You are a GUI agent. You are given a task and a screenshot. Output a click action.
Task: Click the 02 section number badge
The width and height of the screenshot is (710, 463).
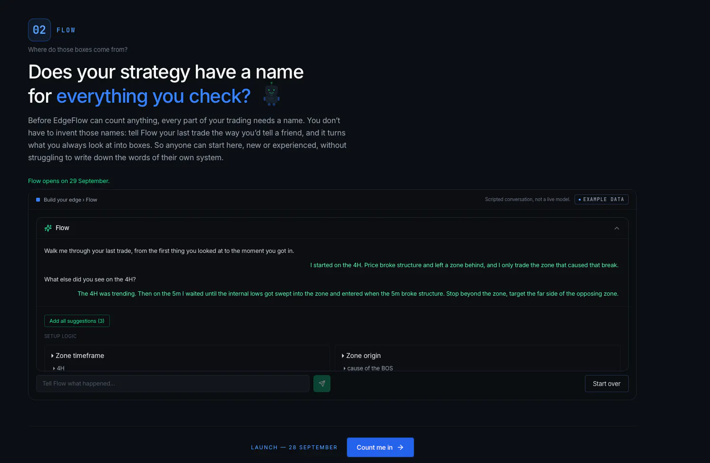(39, 30)
